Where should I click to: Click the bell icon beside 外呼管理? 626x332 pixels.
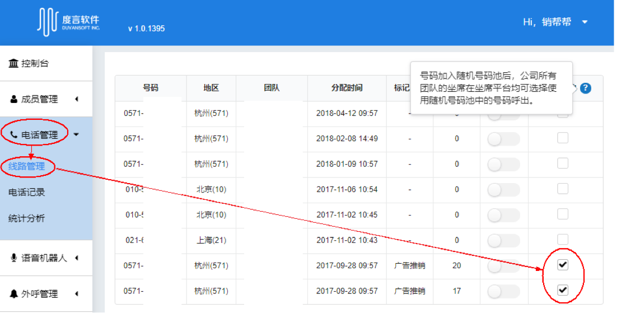click(x=14, y=293)
